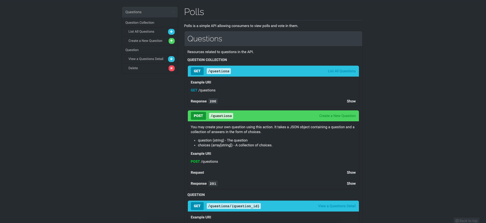
Task: Expand the Question group in sidebar
Action: 132,50
